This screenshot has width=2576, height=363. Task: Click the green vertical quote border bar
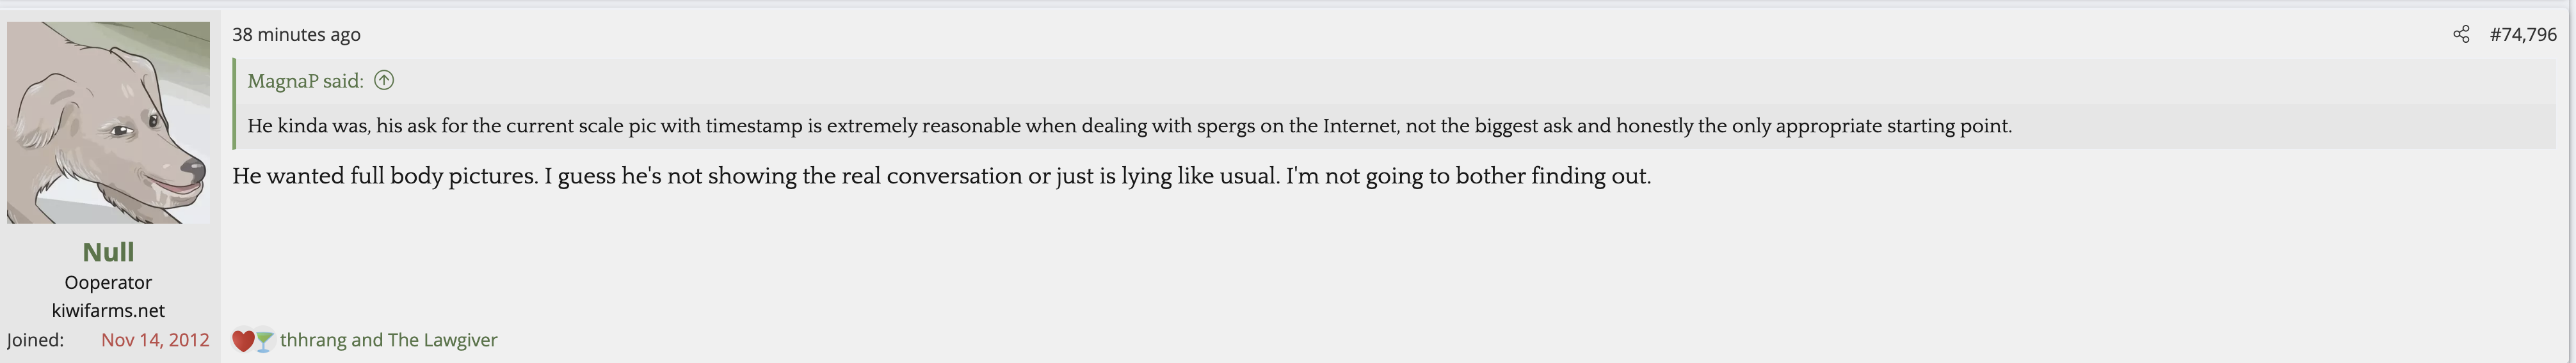(234, 104)
